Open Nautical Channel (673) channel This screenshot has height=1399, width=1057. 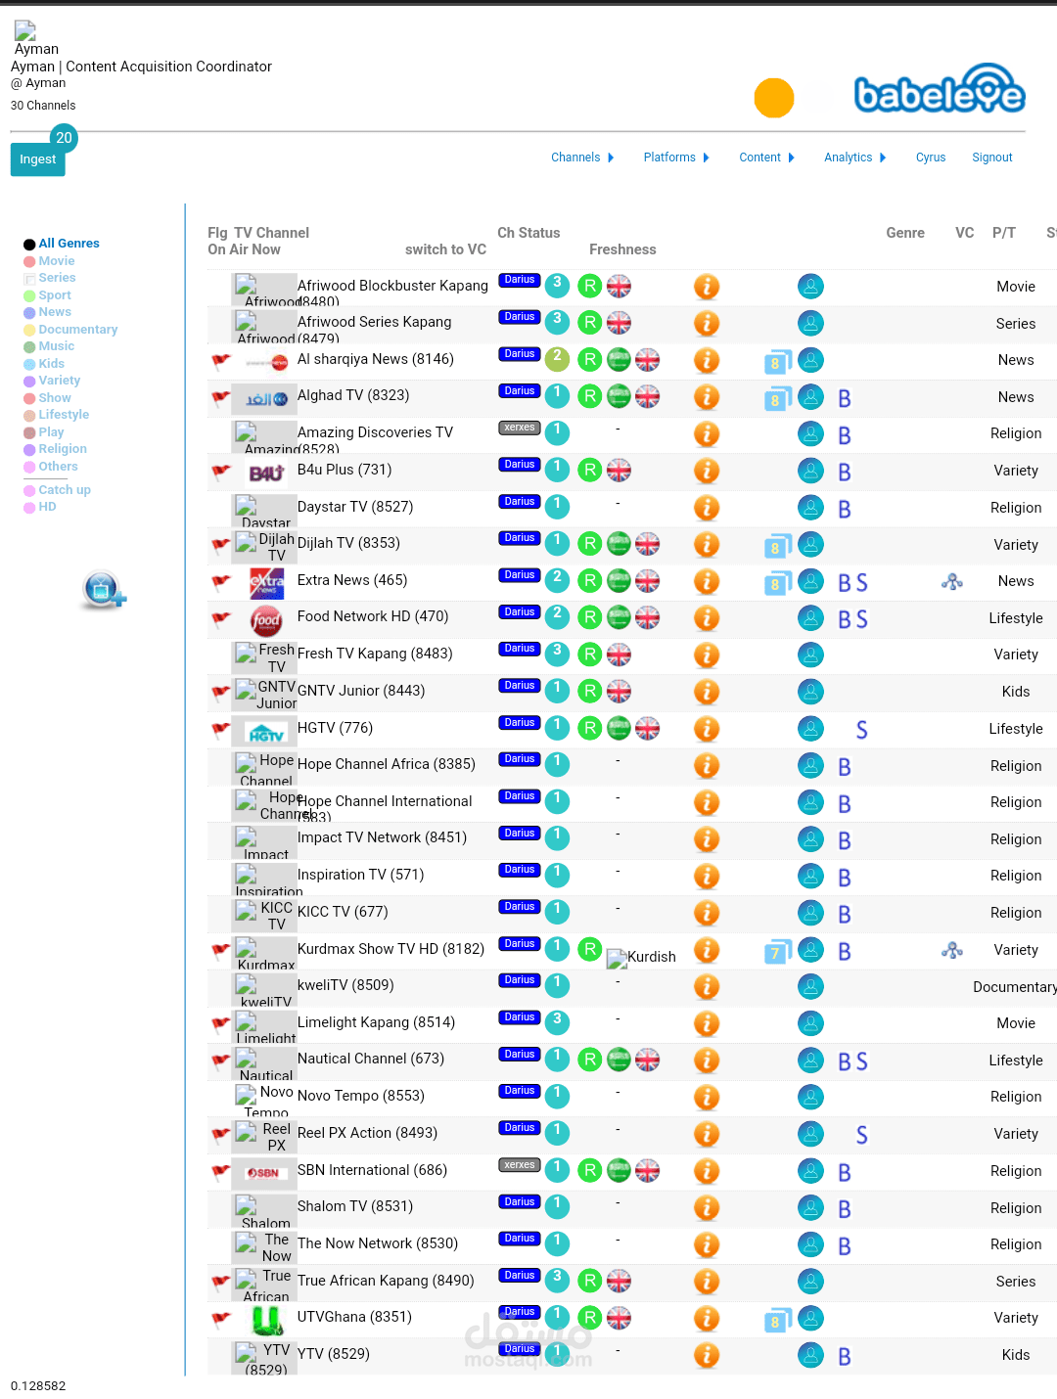coord(371,1059)
